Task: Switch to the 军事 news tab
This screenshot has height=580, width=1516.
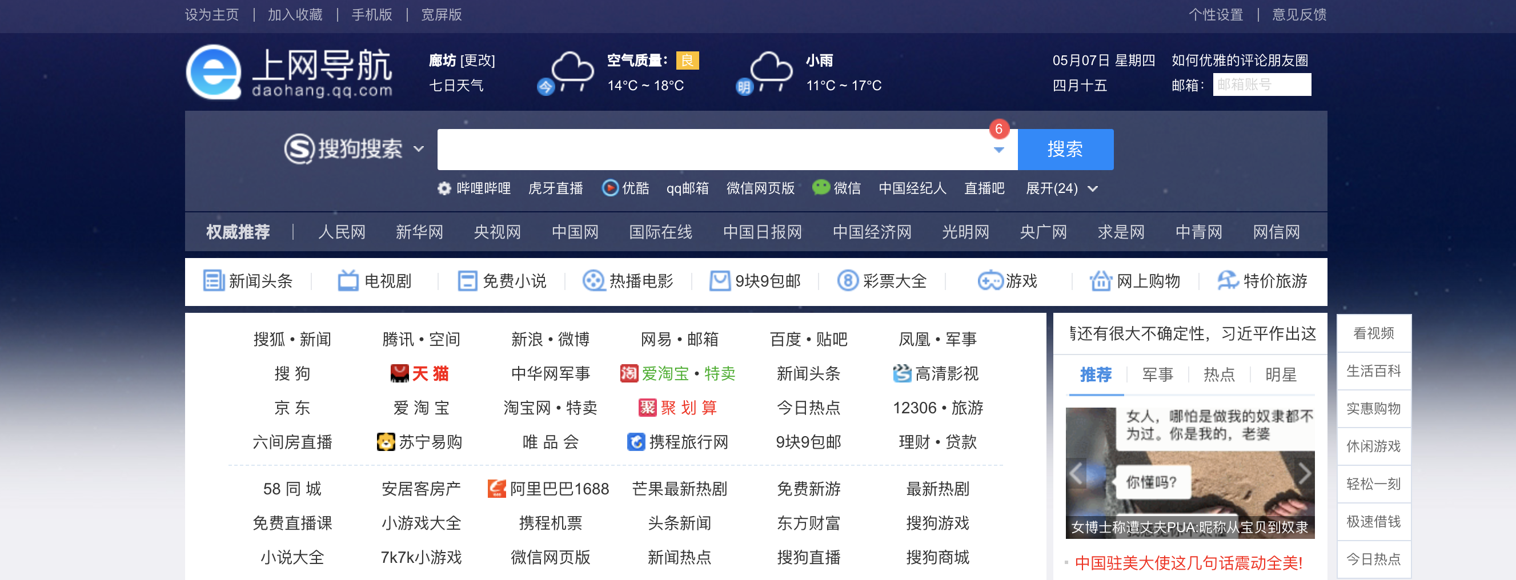Action: click(1158, 374)
